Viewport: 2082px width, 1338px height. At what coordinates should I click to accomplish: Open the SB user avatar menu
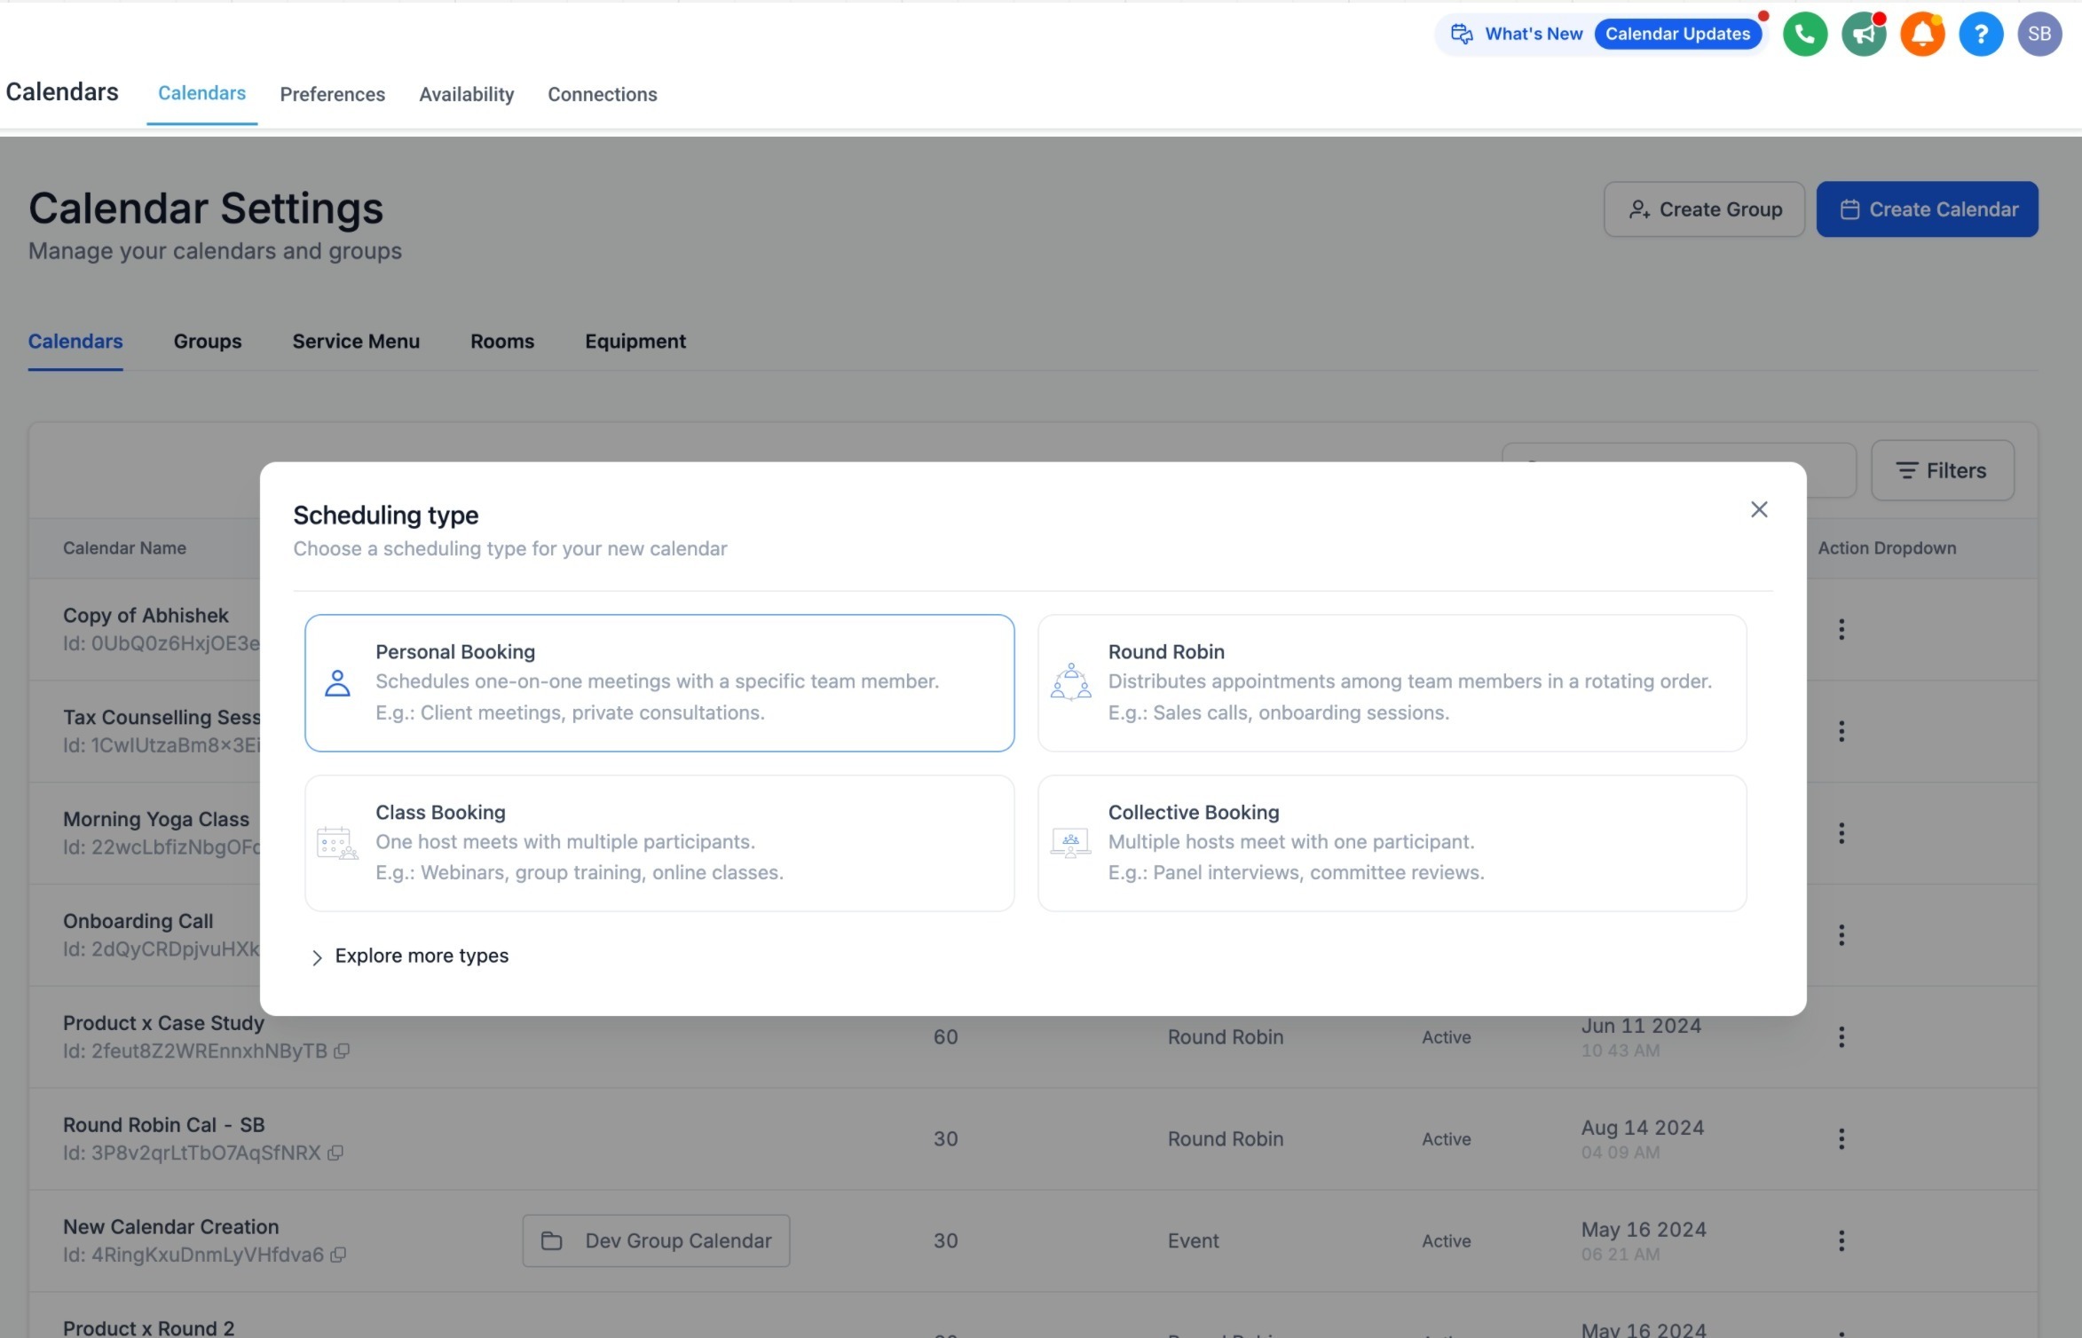click(2039, 35)
